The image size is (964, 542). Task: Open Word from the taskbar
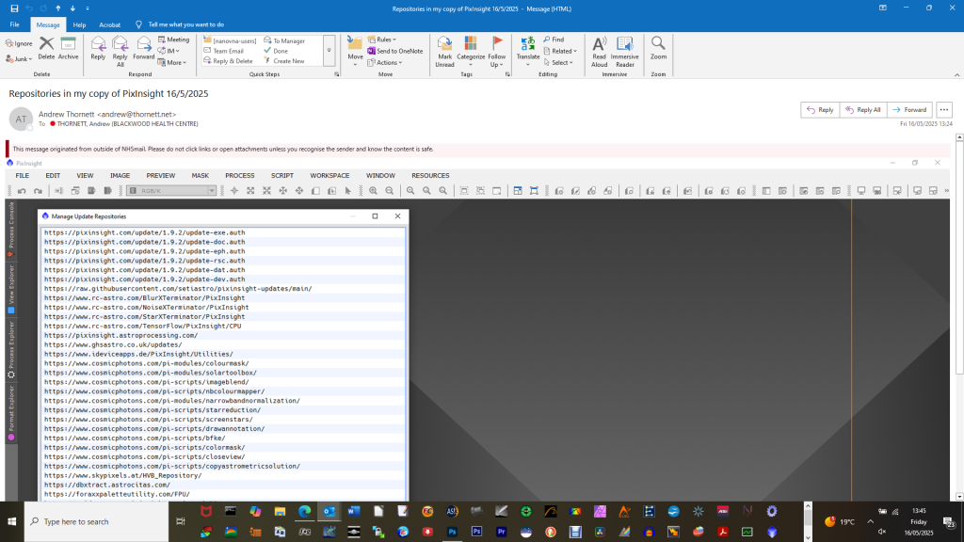pos(354,511)
